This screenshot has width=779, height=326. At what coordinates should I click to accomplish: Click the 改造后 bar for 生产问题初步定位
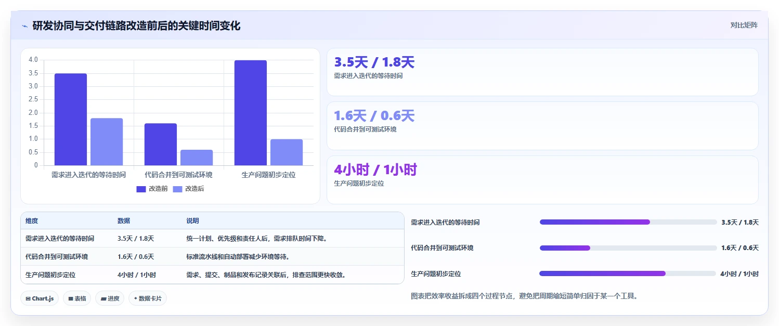tap(287, 152)
